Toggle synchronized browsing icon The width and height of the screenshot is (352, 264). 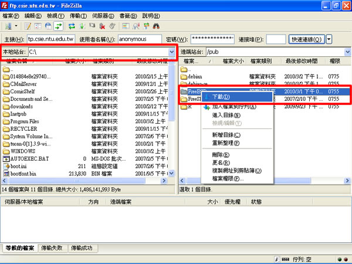pos(146,26)
